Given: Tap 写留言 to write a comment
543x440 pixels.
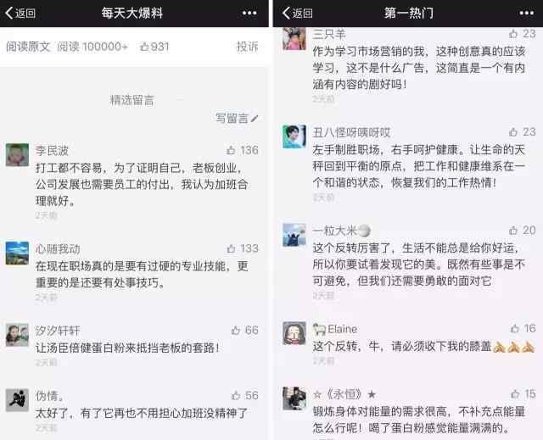Looking at the screenshot, I should tap(237, 119).
